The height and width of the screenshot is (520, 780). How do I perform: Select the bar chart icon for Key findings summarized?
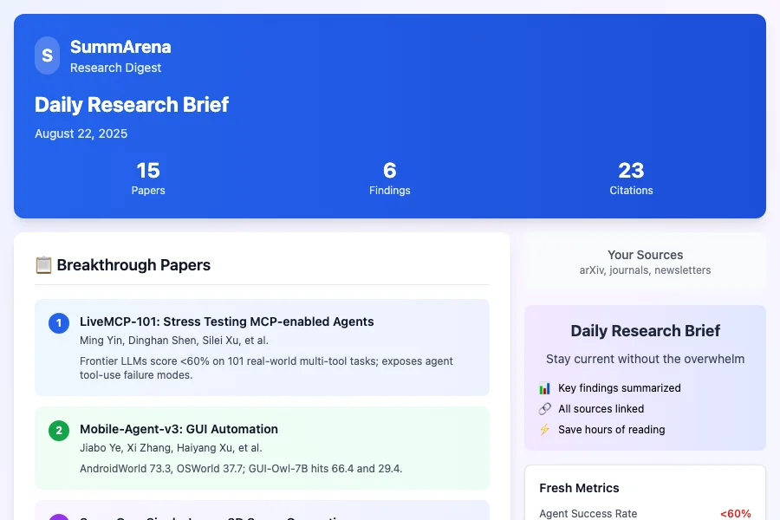point(547,388)
